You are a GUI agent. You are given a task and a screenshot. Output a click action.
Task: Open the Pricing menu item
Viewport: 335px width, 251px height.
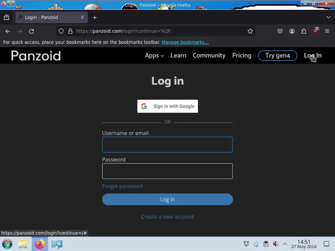[x=242, y=56]
